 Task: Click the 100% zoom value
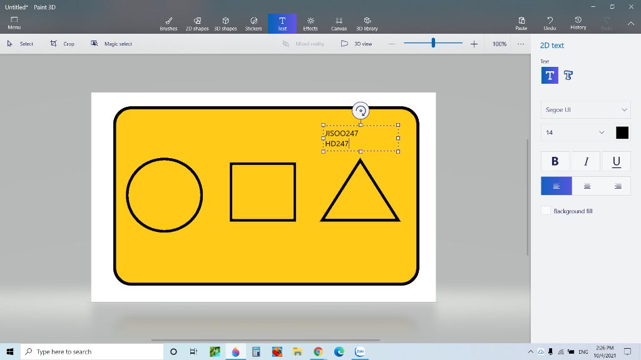499,44
